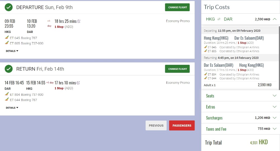
Task: Click CHANGE FLIGHT for the departure
Action: pos(177,7)
